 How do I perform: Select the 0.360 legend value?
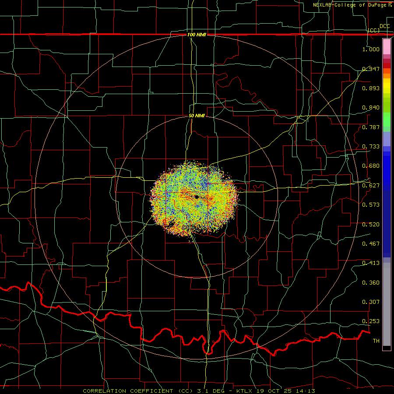[x=371, y=283]
